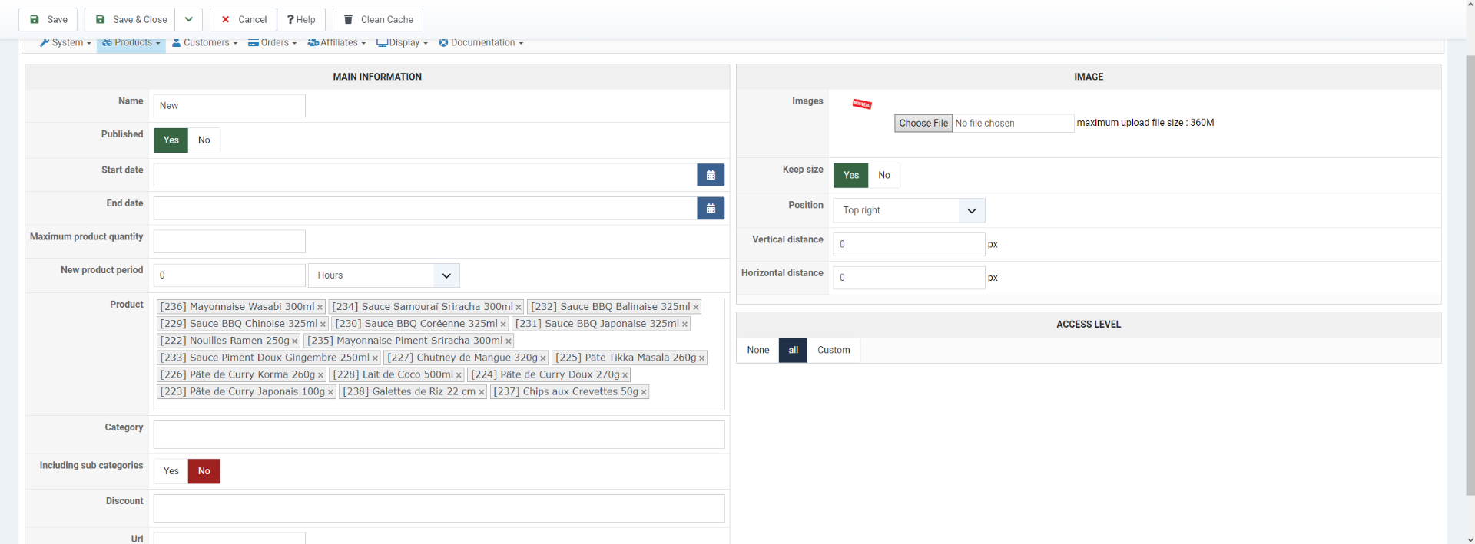1475x544 pixels.
Task: Remove Nouilles Ramen 250g tag
Action: point(294,341)
